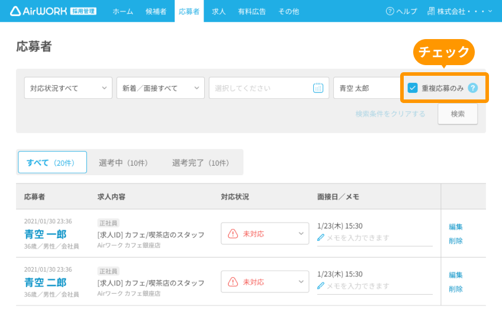Click the 正社員 tag in 青空 二郎's row
Screen dimensions: 502x325
pos(108,271)
